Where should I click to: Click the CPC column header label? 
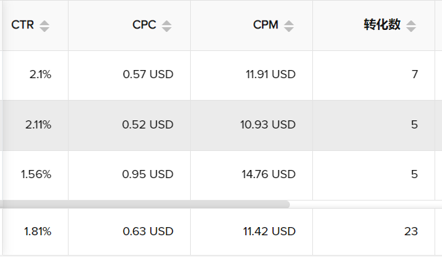pos(145,25)
